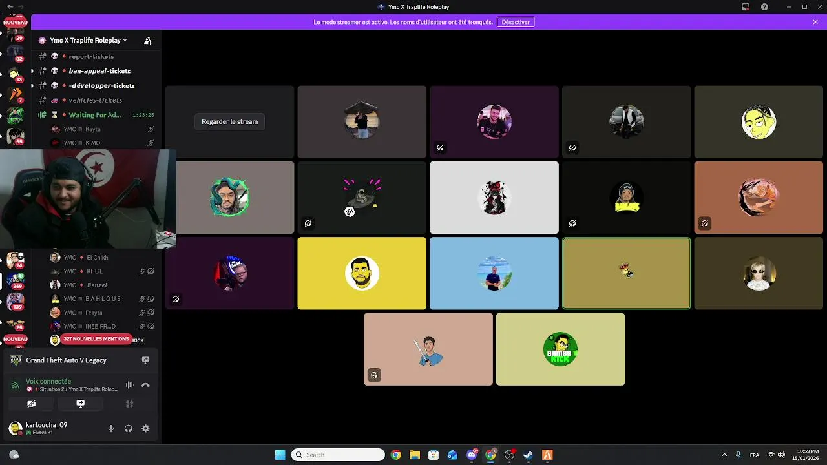
Task: Select user YMC KIMO in voice list
Action: tap(102, 143)
